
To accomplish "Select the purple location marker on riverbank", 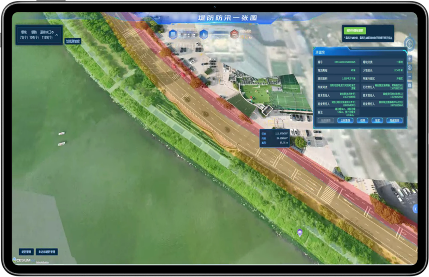I will click(300, 233).
